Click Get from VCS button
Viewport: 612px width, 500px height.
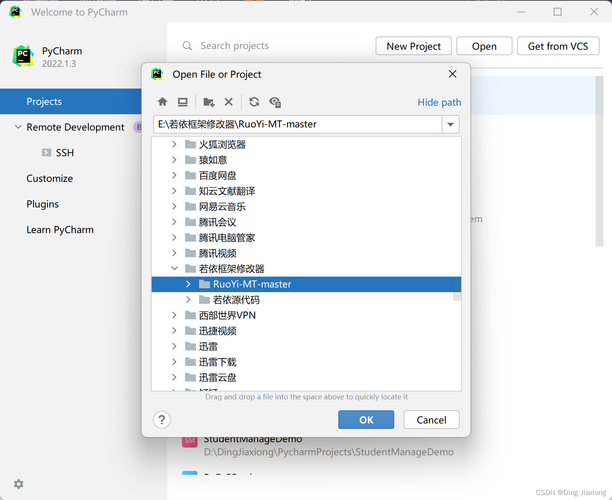[x=558, y=46]
